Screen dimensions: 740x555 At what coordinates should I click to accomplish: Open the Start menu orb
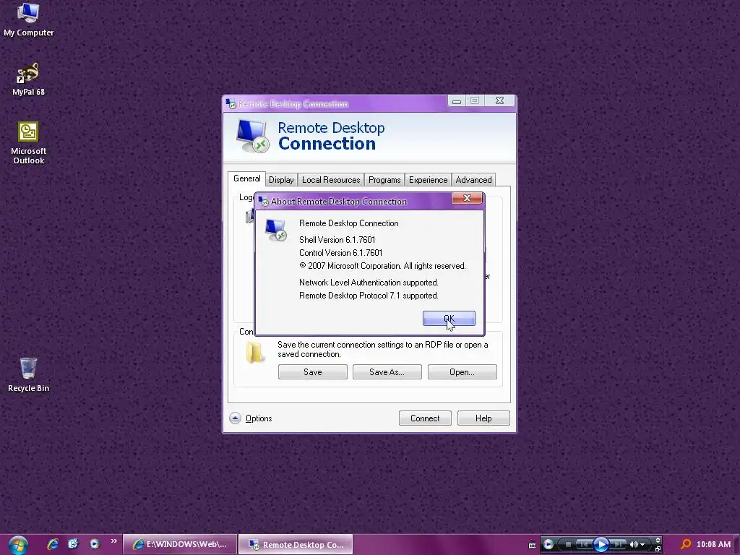[17, 545]
